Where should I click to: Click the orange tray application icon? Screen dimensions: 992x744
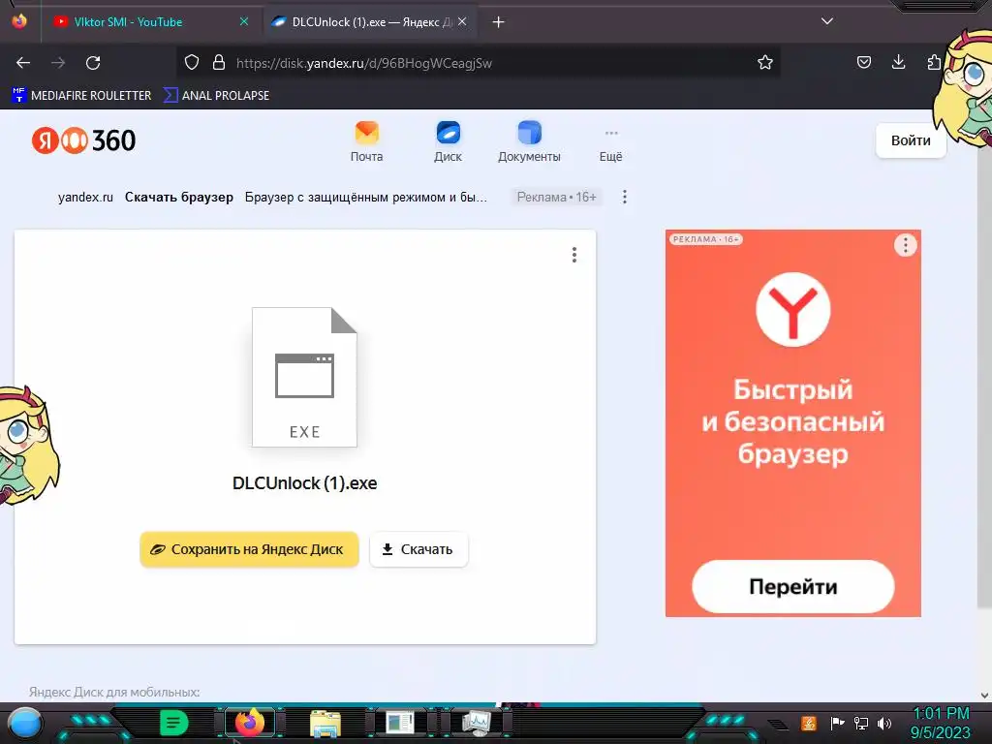[809, 723]
